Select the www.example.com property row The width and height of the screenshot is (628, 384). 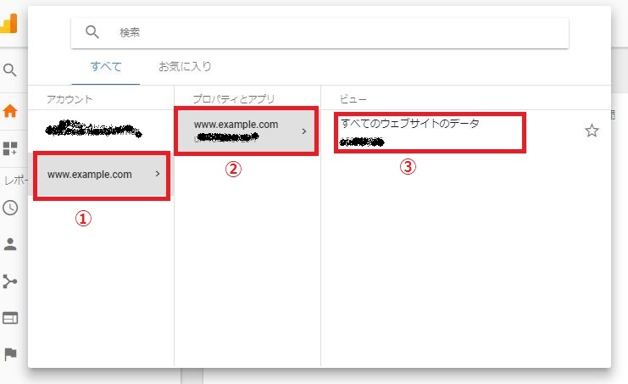[247, 131]
